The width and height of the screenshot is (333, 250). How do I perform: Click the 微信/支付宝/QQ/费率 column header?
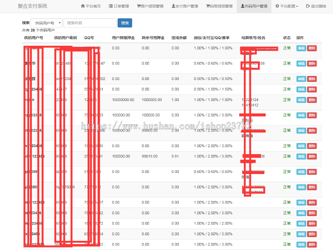[212, 38]
